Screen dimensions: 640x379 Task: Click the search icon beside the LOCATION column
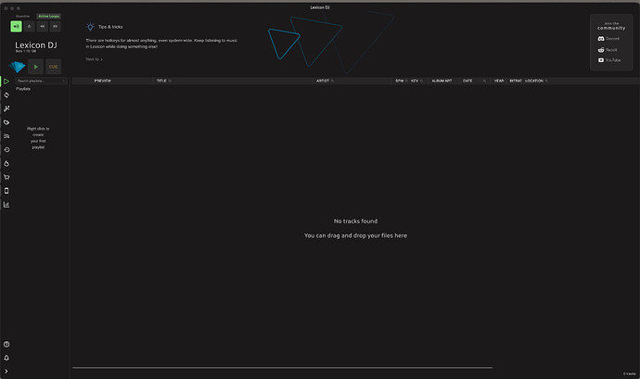pyautogui.click(x=546, y=81)
